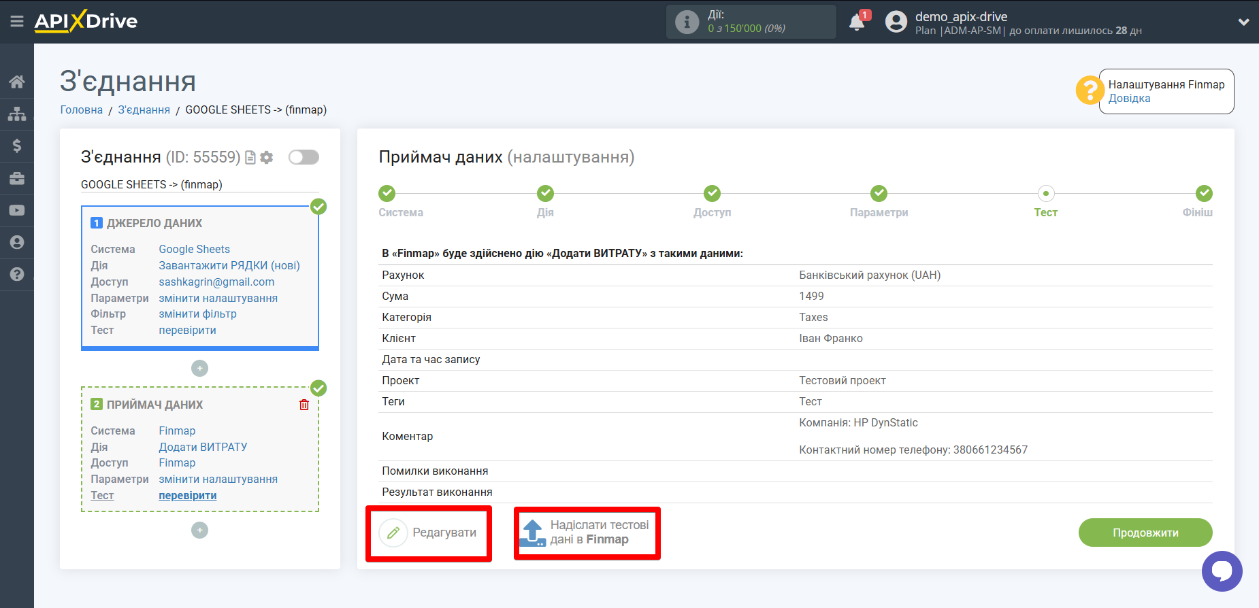Screen dimensions: 1259x608
Task: Open the Довідка help link
Action: point(1129,99)
